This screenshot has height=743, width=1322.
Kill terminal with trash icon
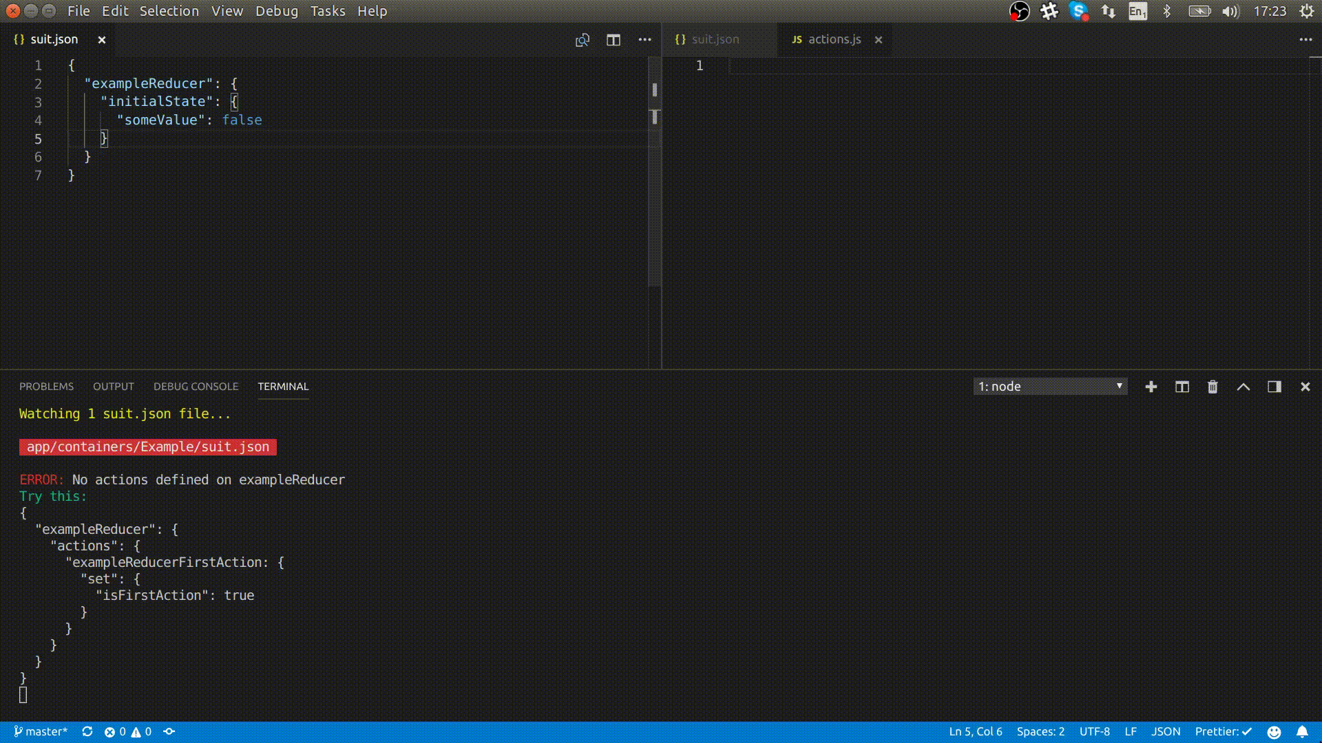[x=1213, y=387]
